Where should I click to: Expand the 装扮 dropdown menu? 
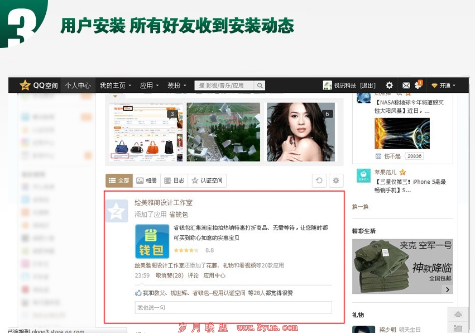pyautogui.click(x=177, y=85)
